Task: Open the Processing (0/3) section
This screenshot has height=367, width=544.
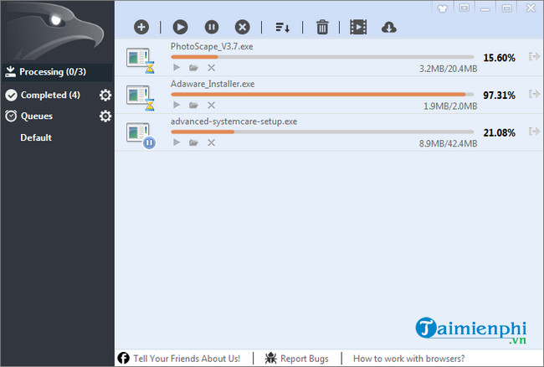Action: coord(55,72)
